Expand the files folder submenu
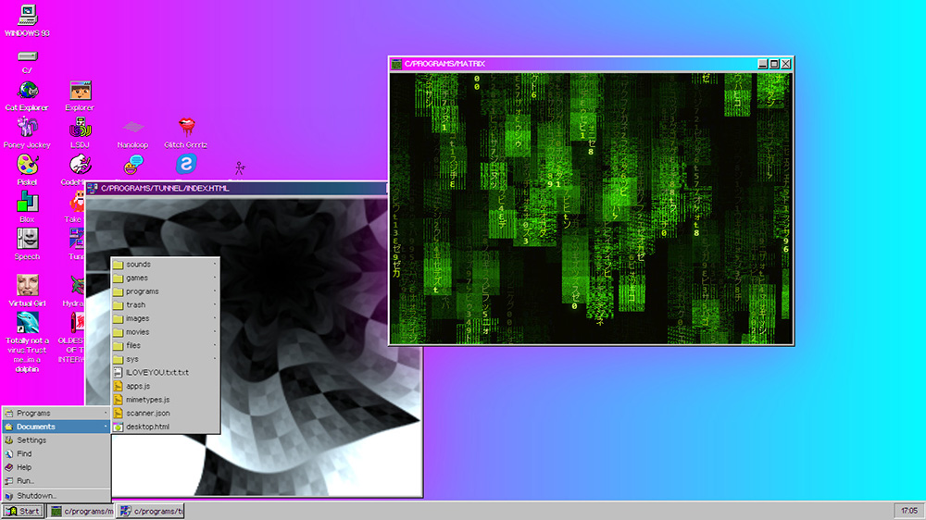The image size is (926, 520). coord(166,346)
